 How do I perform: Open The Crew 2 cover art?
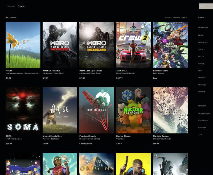133,45
